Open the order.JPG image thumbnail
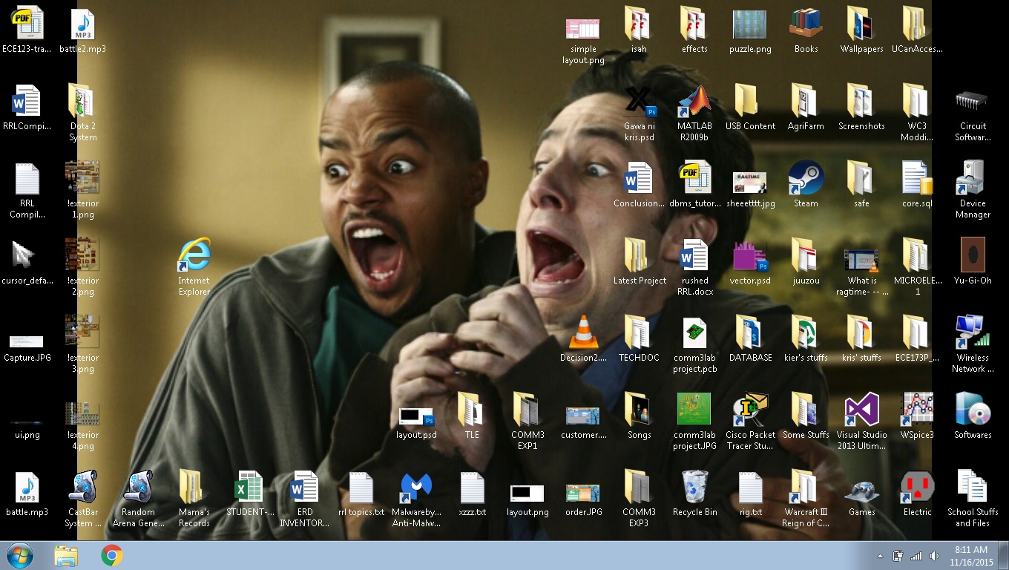Screen dimensions: 1009x570 click(x=583, y=493)
